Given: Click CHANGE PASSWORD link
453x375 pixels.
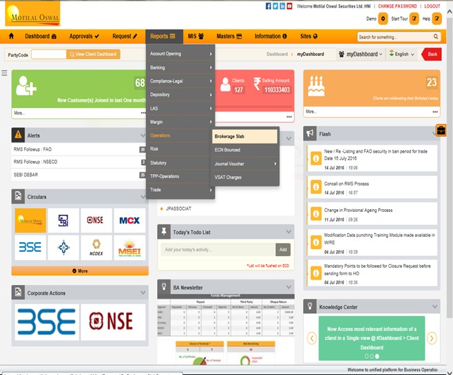Looking at the screenshot, I should tap(397, 6).
